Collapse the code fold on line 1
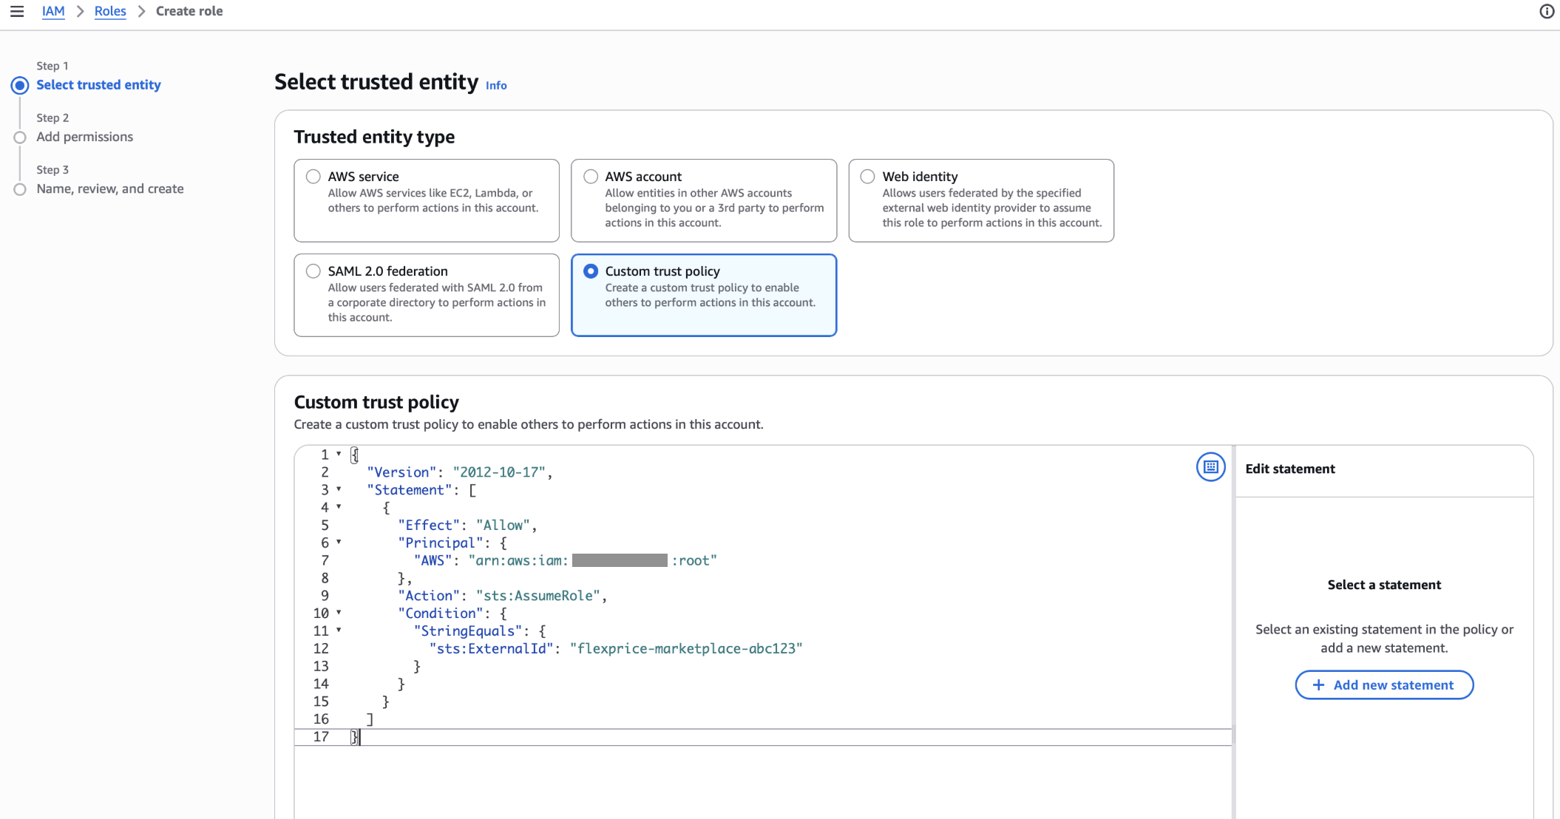The image size is (1560, 819). click(339, 454)
